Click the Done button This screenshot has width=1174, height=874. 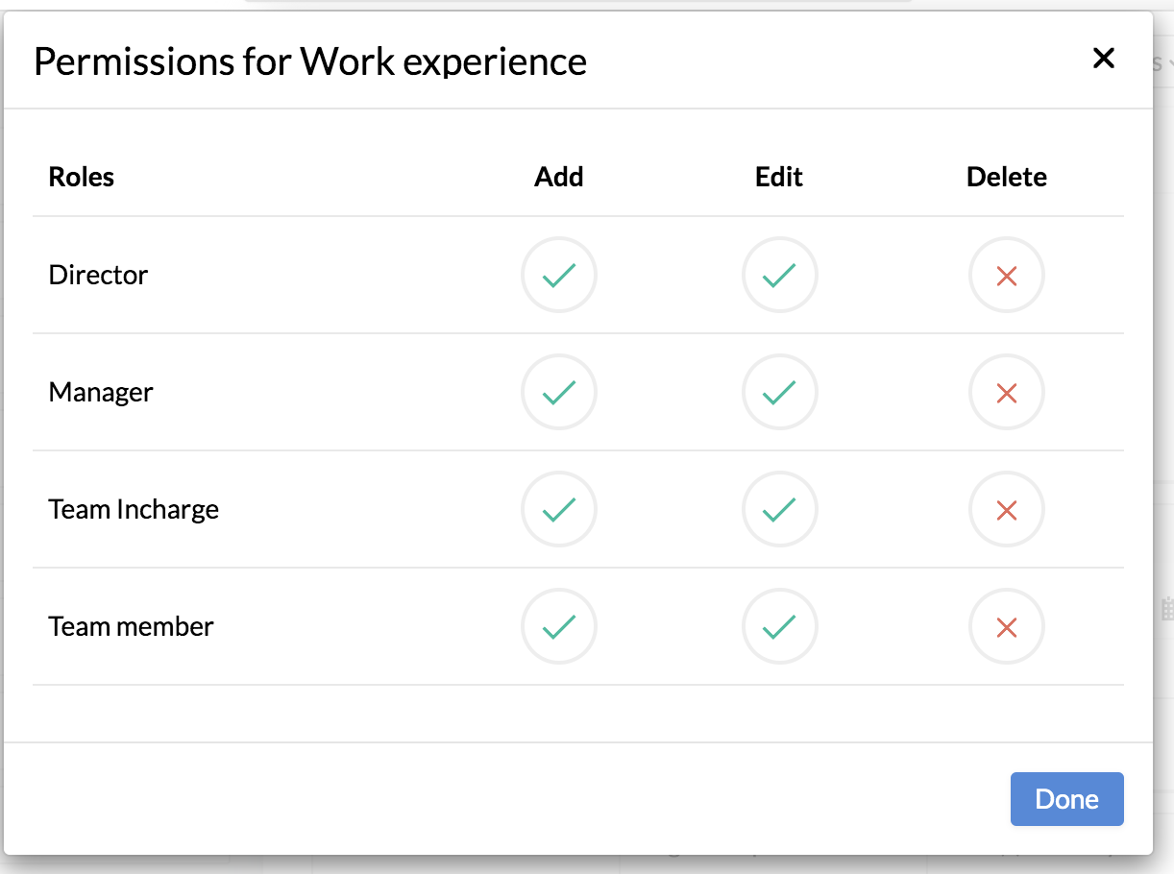tap(1066, 799)
